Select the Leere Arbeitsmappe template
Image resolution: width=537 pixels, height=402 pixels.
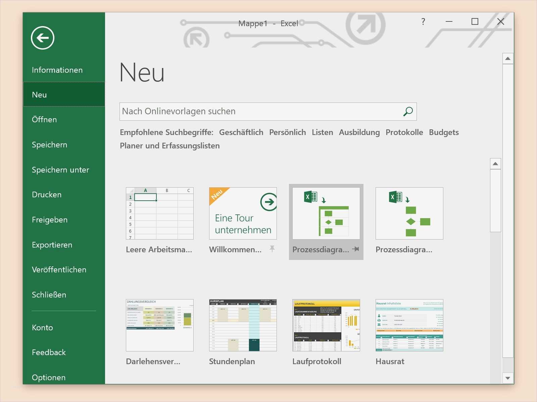pyautogui.click(x=159, y=213)
